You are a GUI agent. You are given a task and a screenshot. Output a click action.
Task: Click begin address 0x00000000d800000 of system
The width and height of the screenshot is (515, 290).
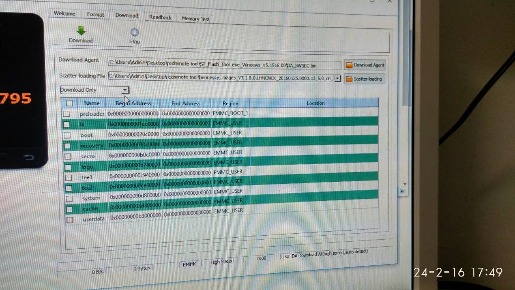click(135, 196)
